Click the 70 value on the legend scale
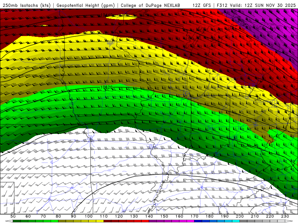Screen dimensions: 298x223 click(x=43, y=216)
